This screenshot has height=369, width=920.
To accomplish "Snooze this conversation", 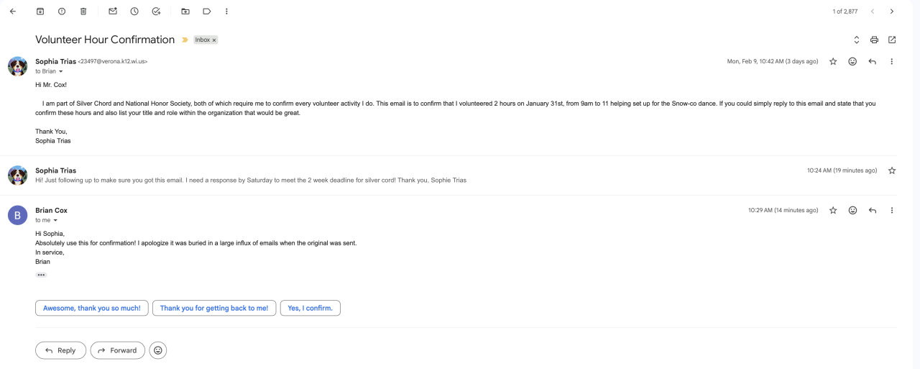I will 134,12.
